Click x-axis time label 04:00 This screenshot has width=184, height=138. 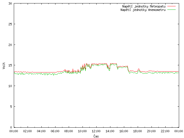tap(41, 131)
